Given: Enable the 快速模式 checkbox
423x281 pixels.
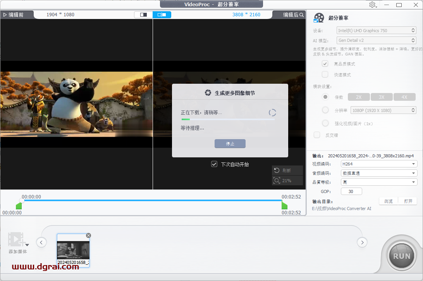Looking at the screenshot, I should tap(325, 74).
